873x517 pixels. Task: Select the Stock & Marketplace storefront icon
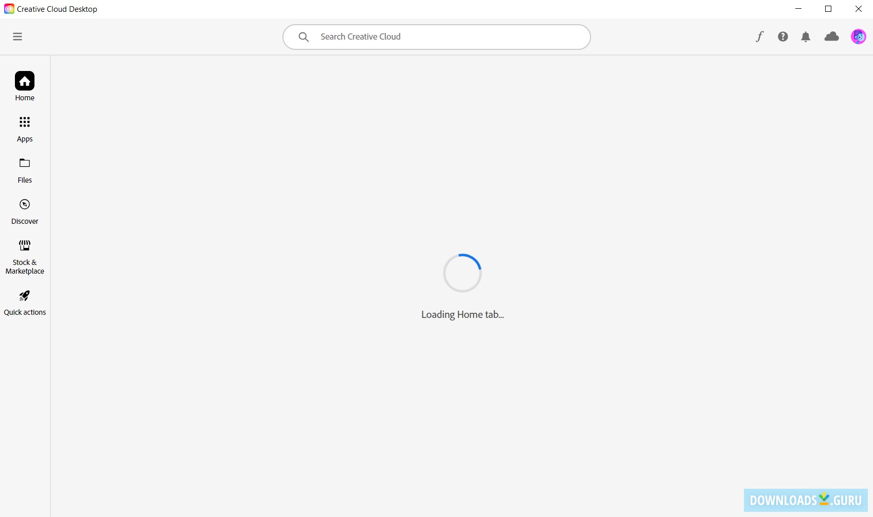coord(24,245)
